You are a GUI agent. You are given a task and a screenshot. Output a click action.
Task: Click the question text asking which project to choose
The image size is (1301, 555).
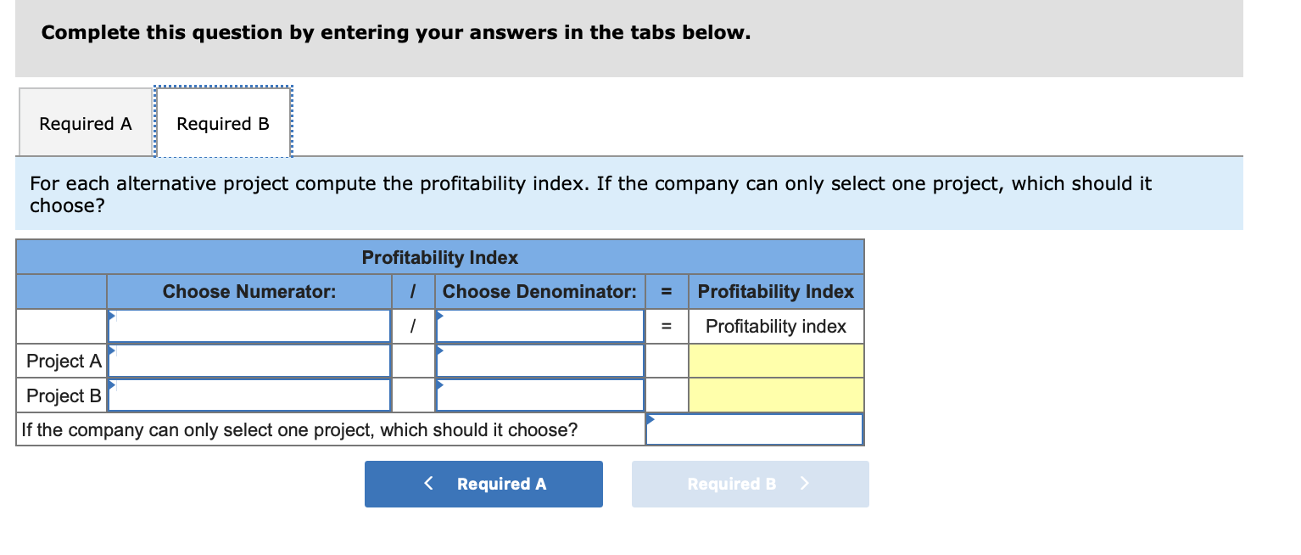[299, 429]
